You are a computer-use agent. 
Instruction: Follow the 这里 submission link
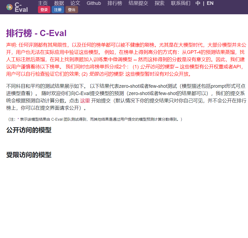(85, 101)
